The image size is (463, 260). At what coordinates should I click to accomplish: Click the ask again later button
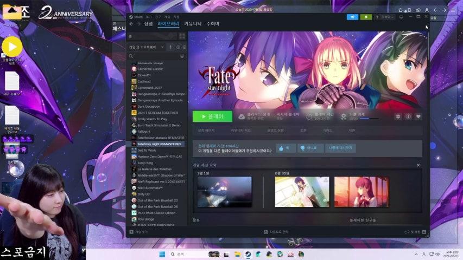click(x=340, y=148)
